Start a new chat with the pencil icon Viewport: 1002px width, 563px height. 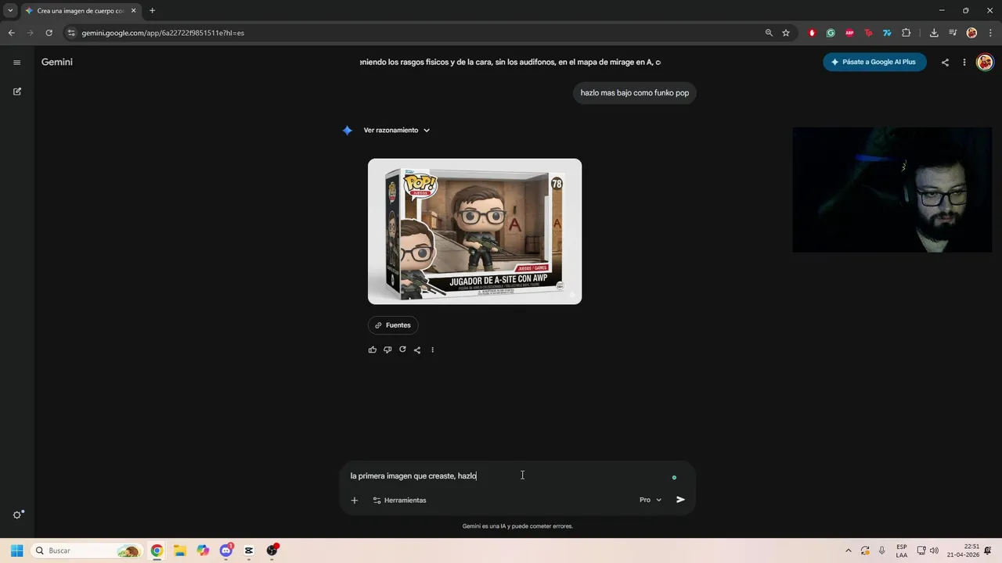[17, 91]
